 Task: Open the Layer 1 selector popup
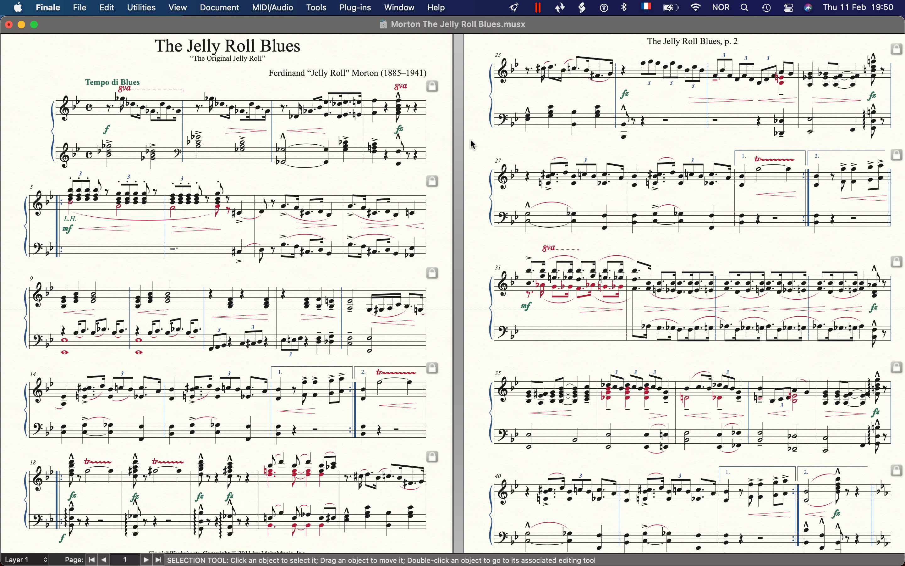click(26, 560)
